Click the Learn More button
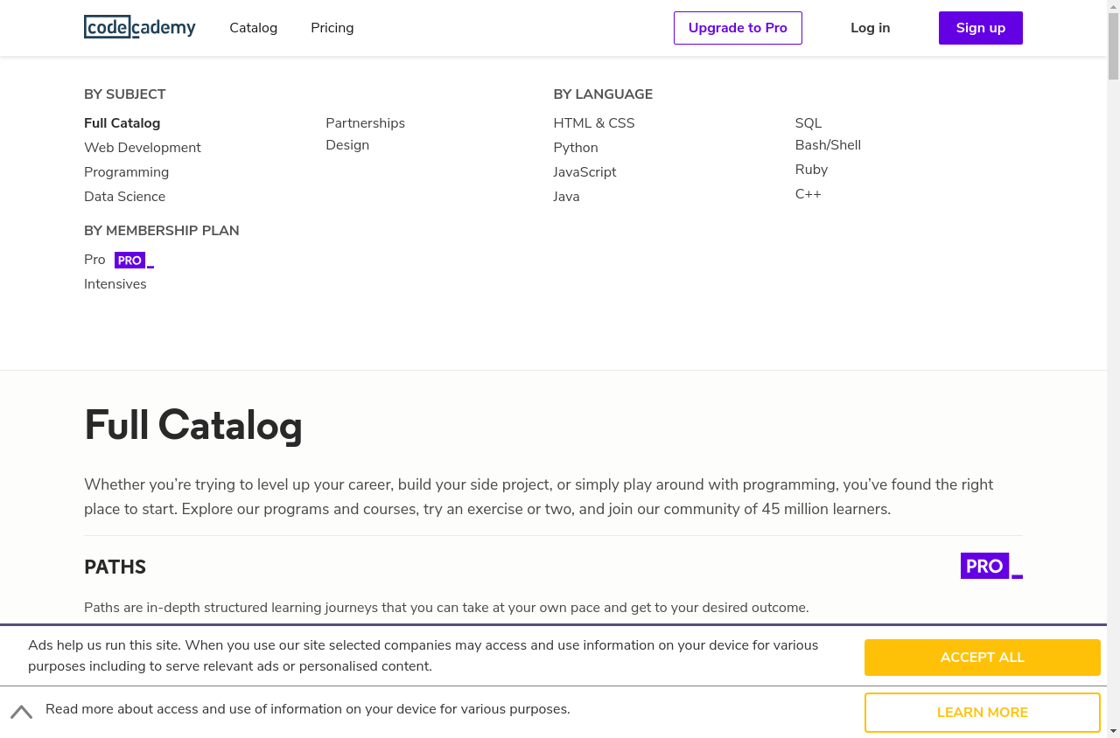Image resolution: width=1120 pixels, height=738 pixels. (x=982, y=713)
